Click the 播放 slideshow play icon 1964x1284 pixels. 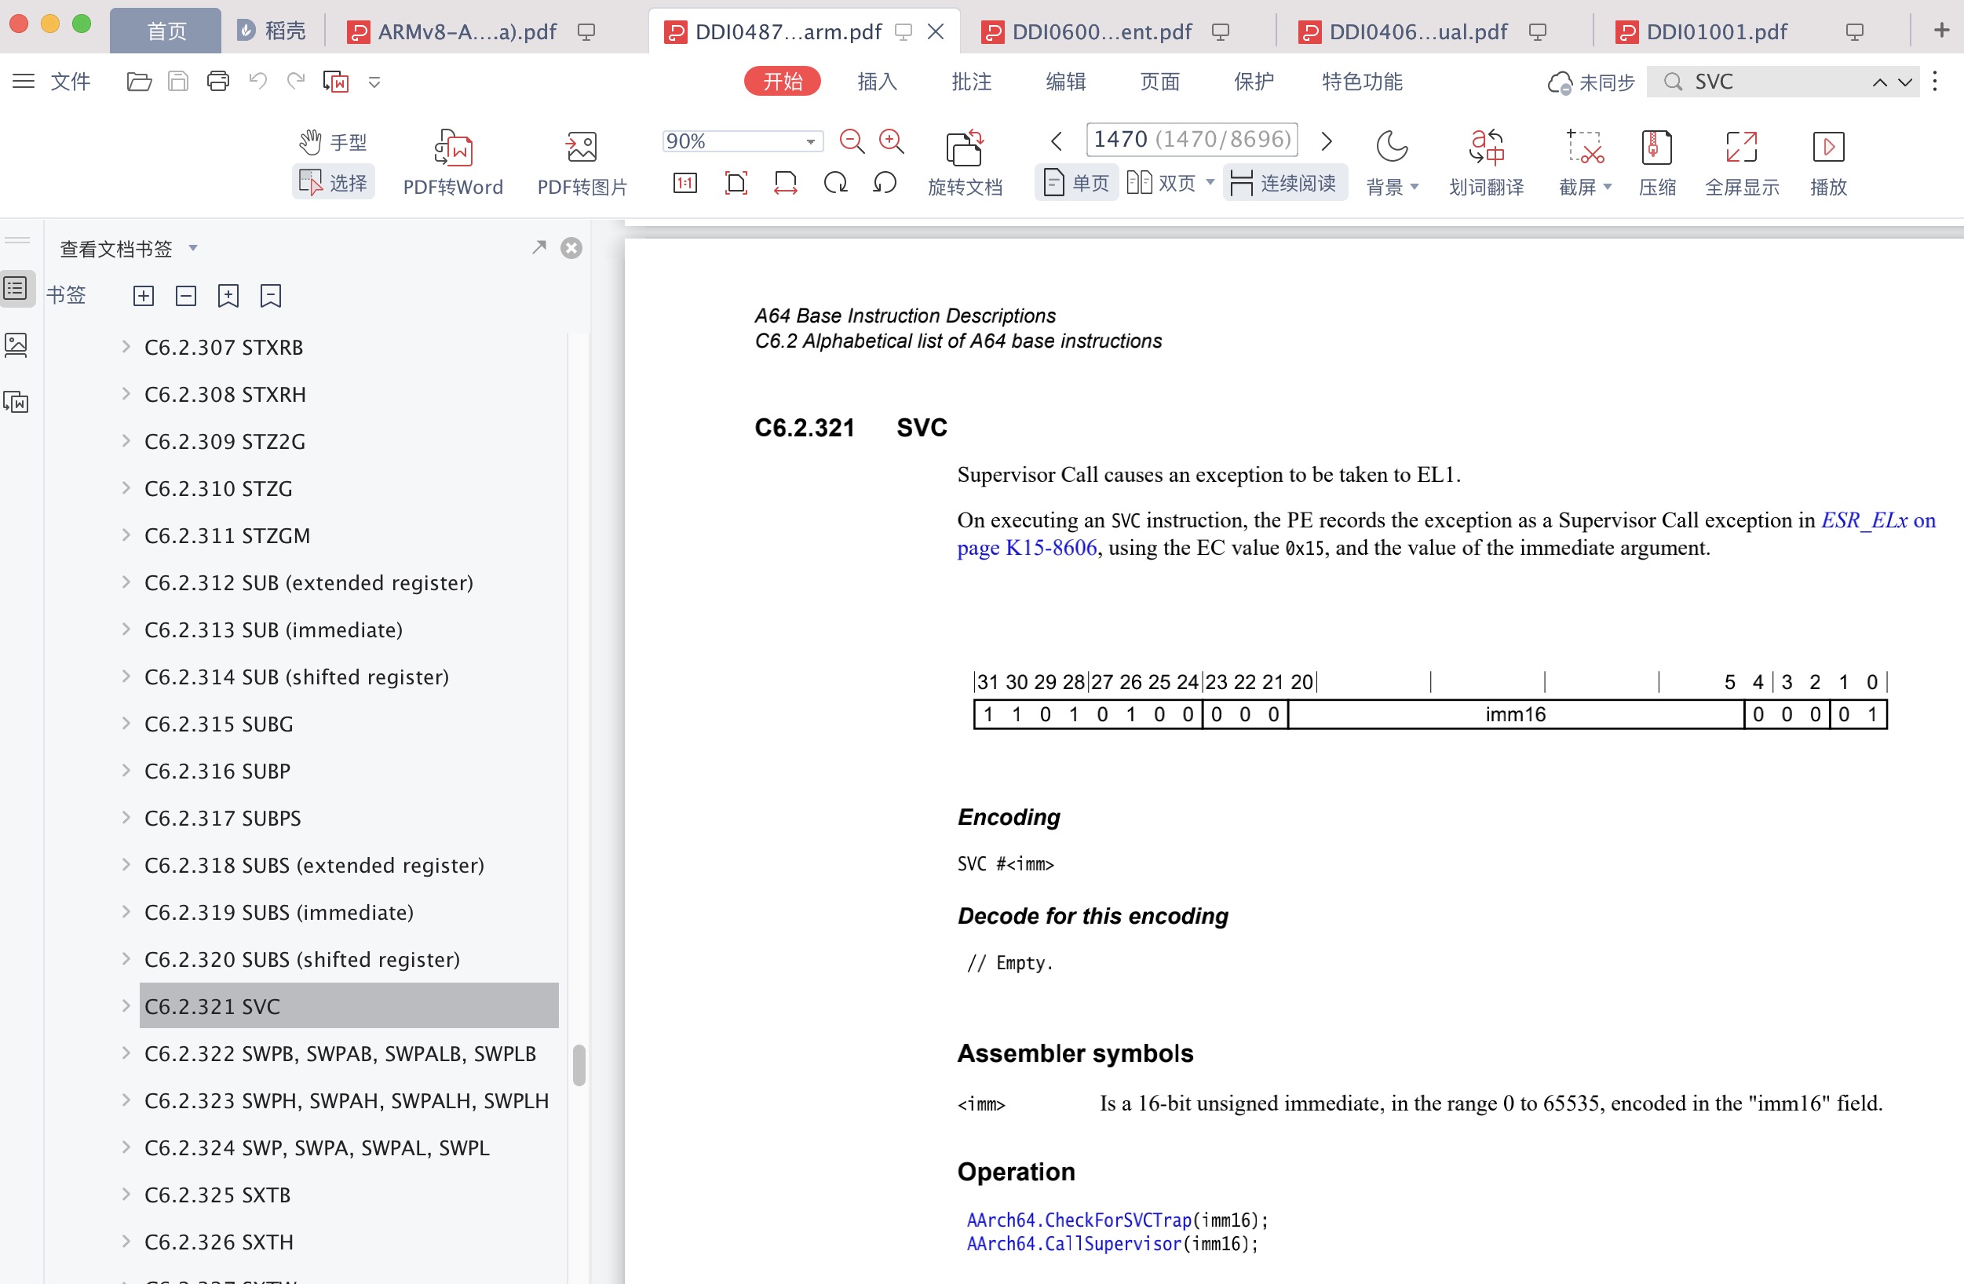click(1828, 148)
